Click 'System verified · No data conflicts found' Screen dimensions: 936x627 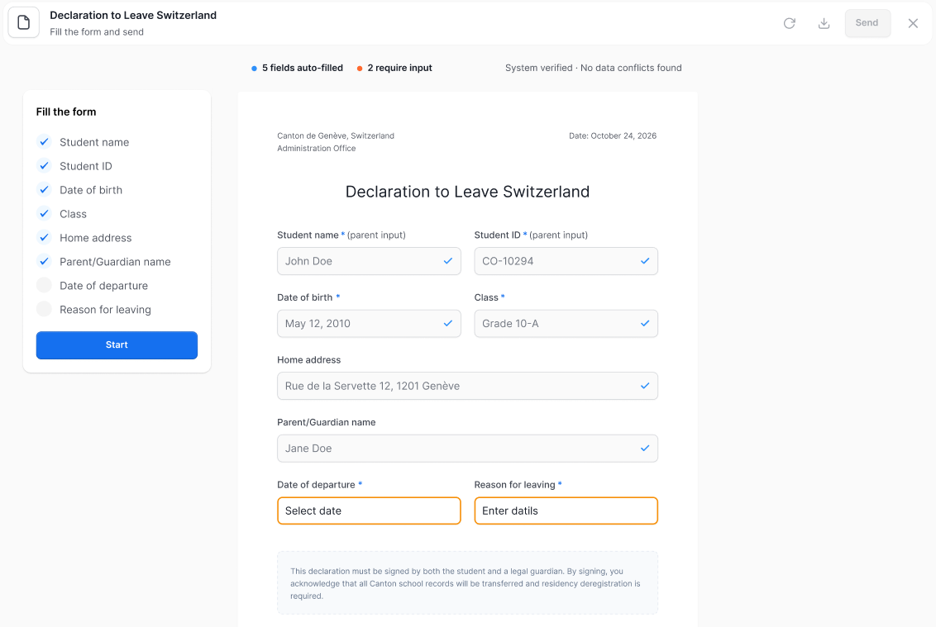(594, 68)
